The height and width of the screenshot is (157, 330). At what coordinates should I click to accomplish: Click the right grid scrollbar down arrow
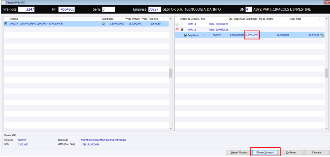[x=326, y=128]
